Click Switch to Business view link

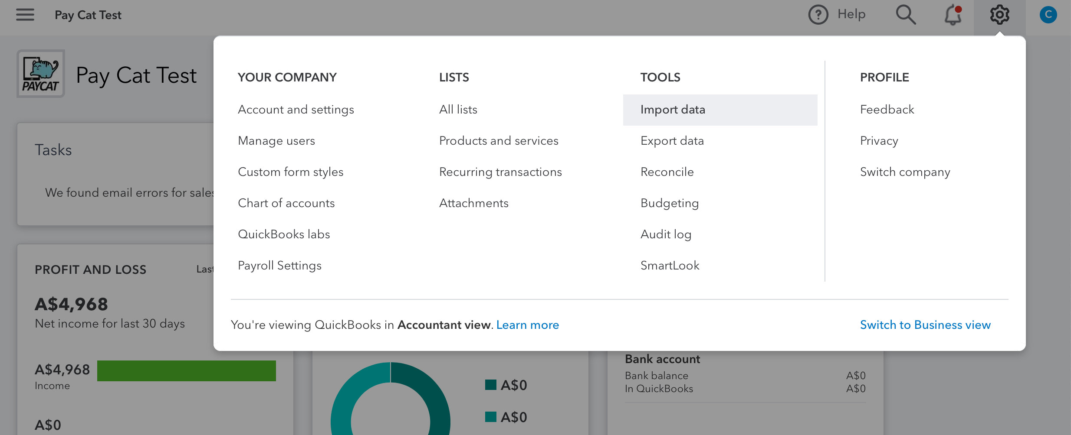pos(925,325)
